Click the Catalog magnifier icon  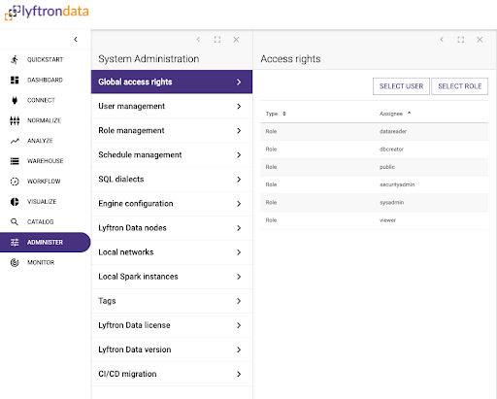pyautogui.click(x=15, y=222)
